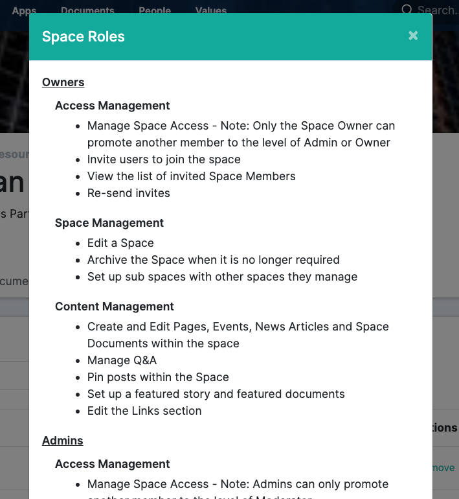Click the underlined Owners heading
This screenshot has height=499, width=459.
[63, 82]
